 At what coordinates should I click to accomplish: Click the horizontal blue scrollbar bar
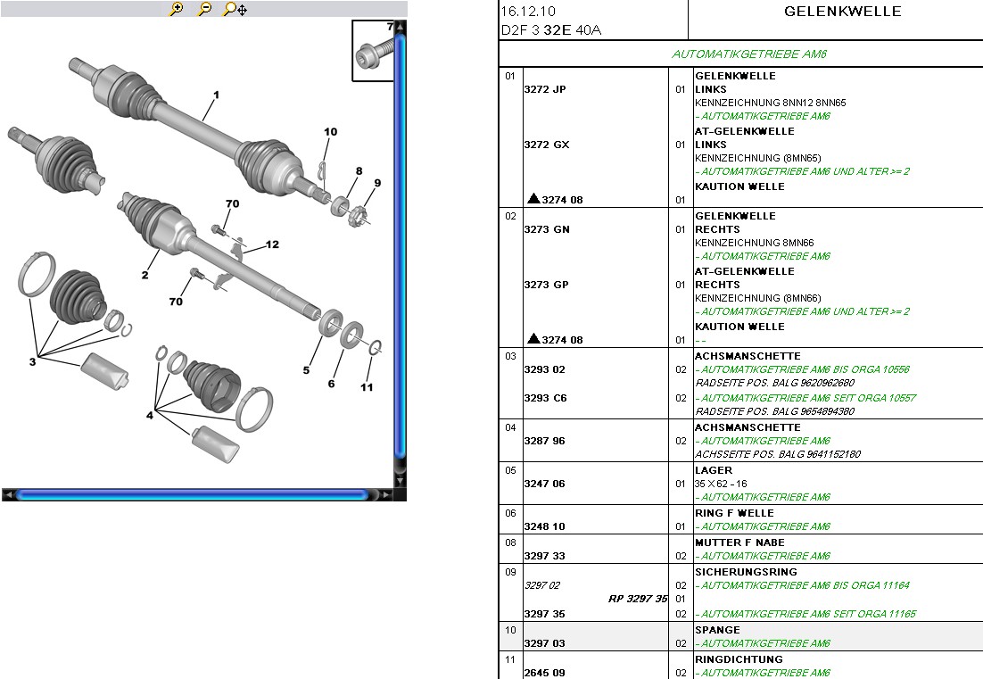pos(192,494)
